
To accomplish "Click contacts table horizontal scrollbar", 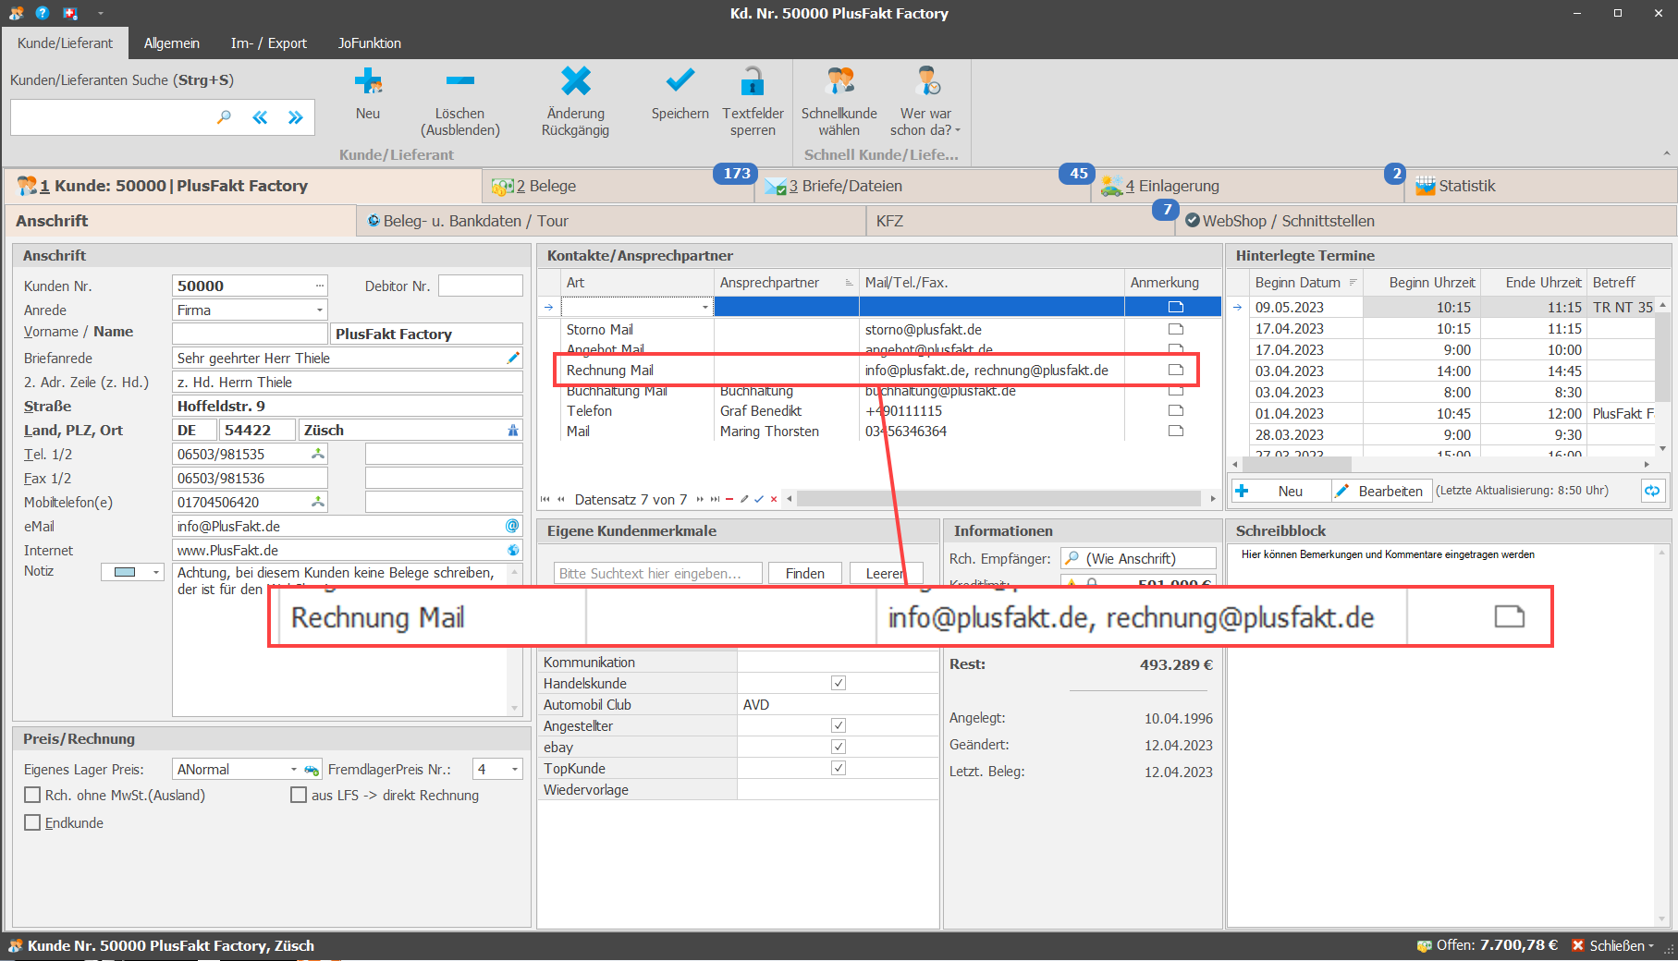I will (x=999, y=499).
